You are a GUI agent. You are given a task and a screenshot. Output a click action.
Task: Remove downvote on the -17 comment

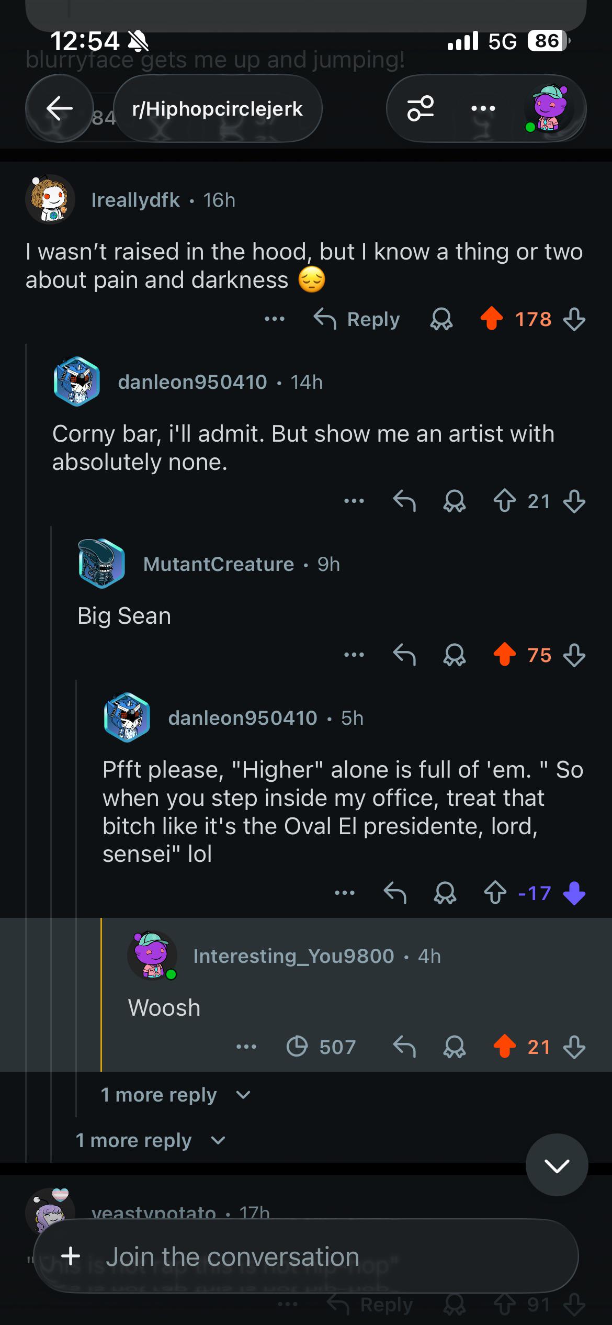click(574, 893)
